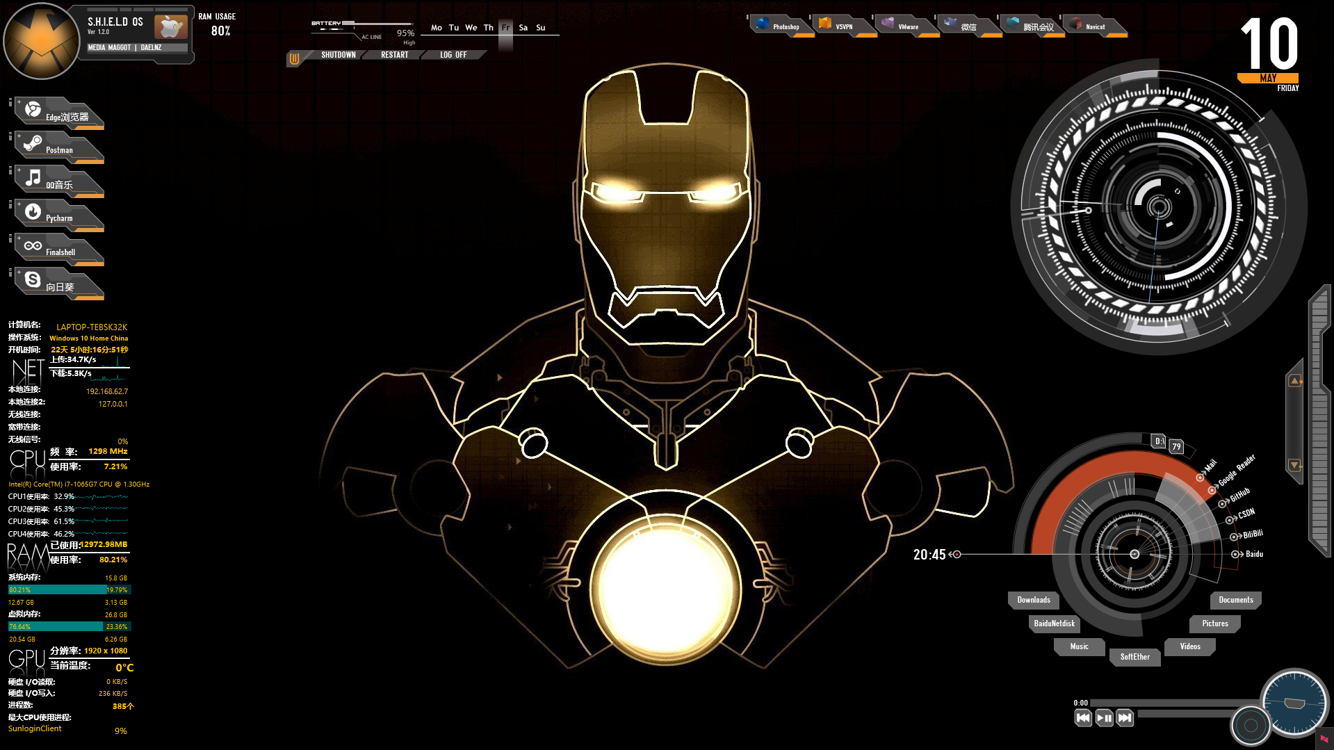Open the SoftEther button
The height and width of the screenshot is (750, 1334).
(1134, 657)
